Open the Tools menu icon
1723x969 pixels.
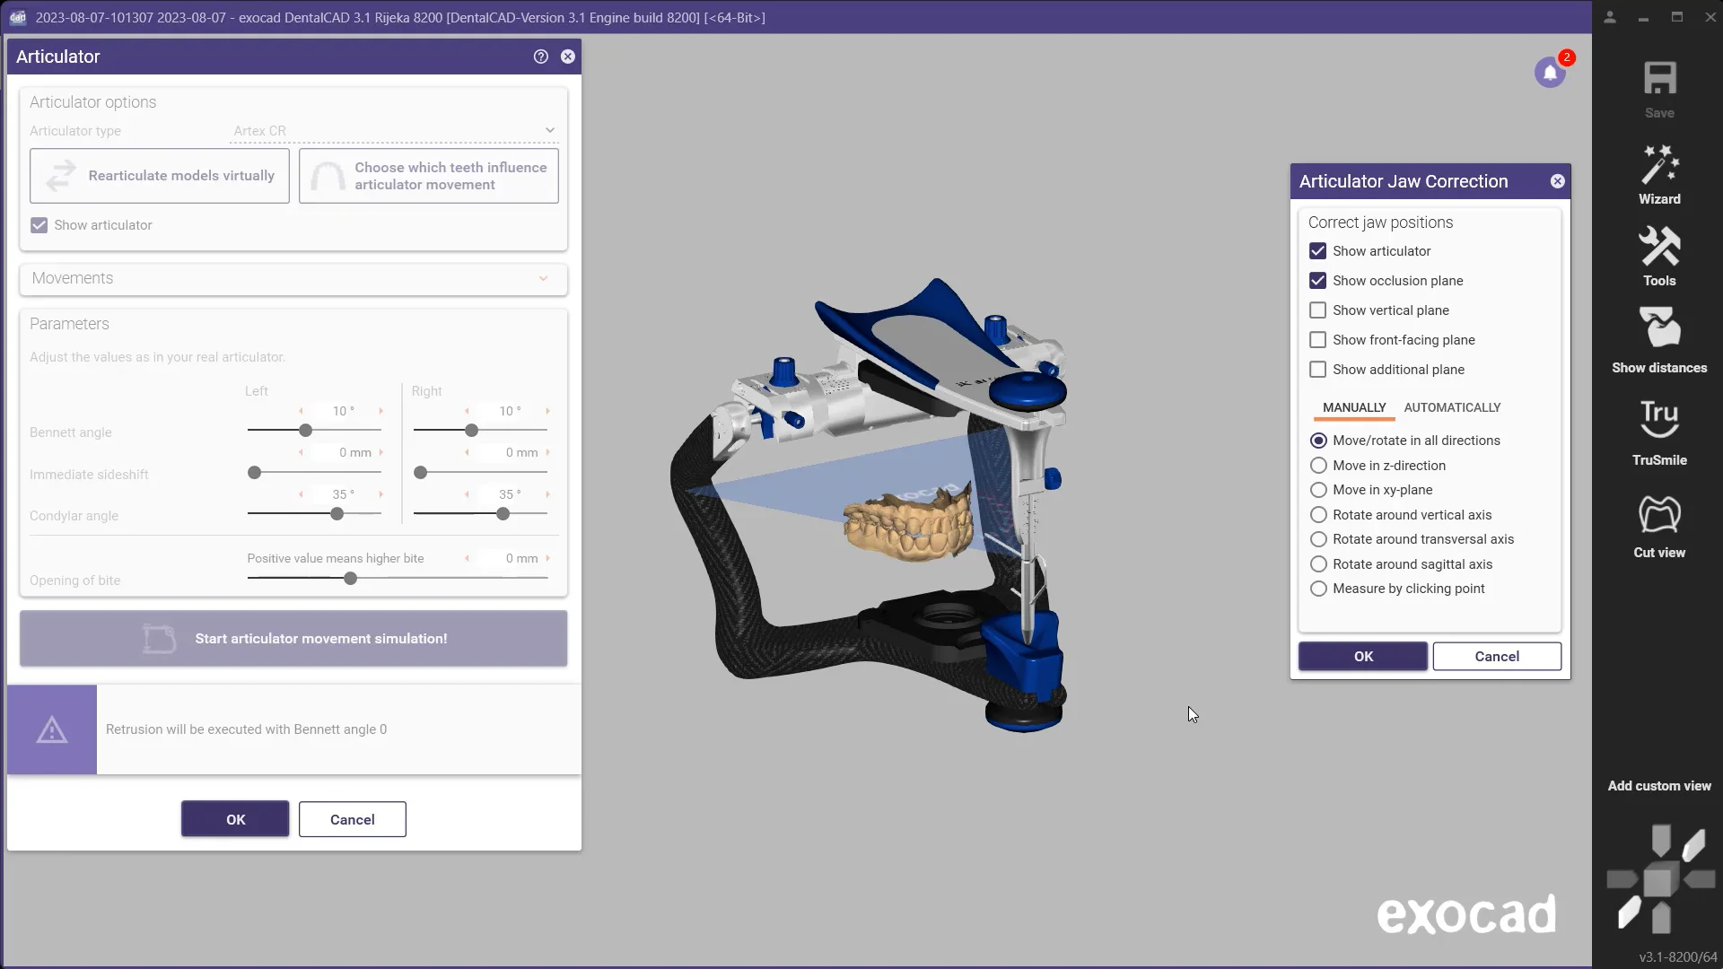[x=1659, y=257]
